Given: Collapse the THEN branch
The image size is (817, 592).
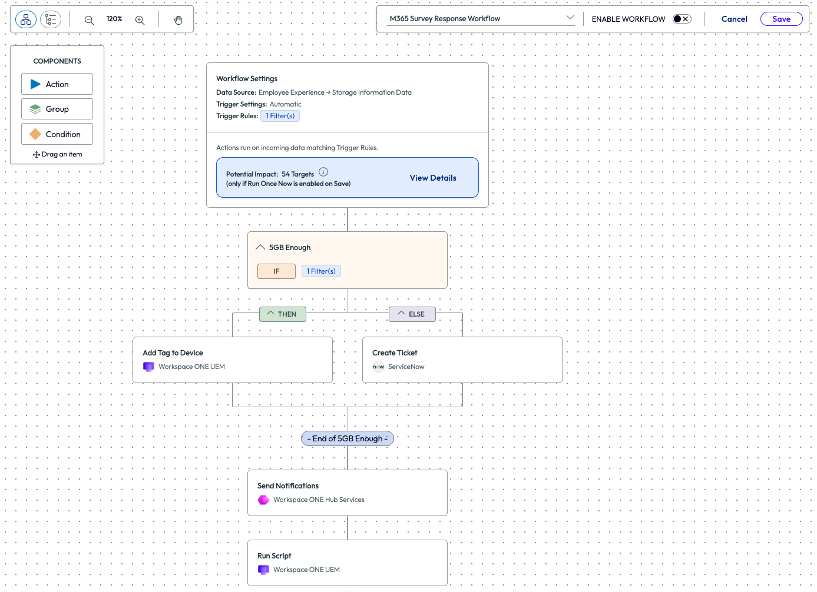Looking at the screenshot, I should point(270,314).
